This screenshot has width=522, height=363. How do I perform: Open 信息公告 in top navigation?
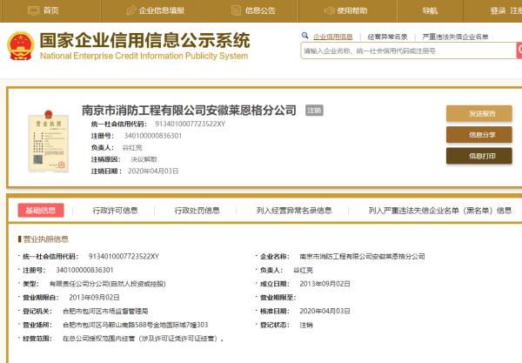(x=260, y=10)
